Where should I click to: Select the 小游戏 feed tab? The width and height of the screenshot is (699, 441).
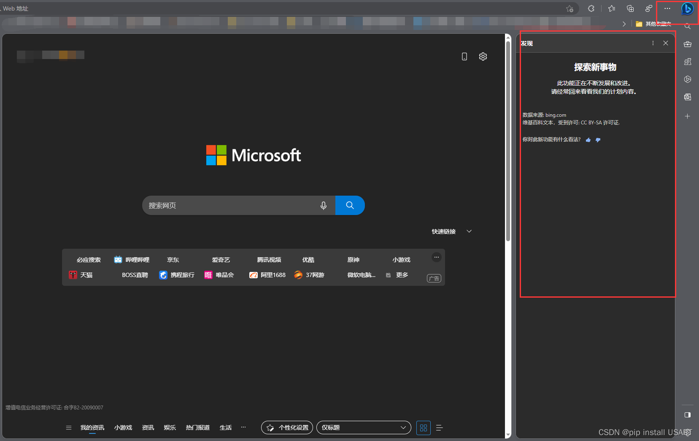coord(123,428)
